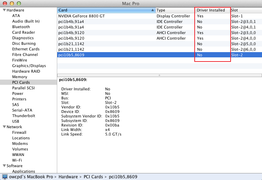Click the Type column header

pyautogui.click(x=174, y=10)
